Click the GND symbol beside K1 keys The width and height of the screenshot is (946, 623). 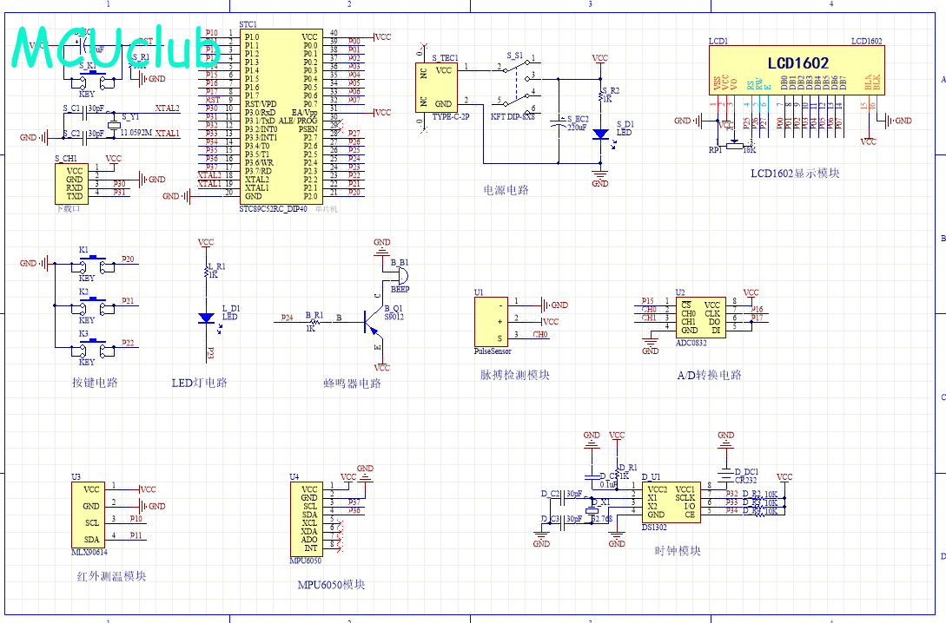[x=34, y=263]
